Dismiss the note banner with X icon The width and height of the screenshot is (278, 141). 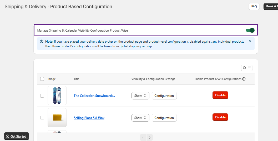point(250,42)
